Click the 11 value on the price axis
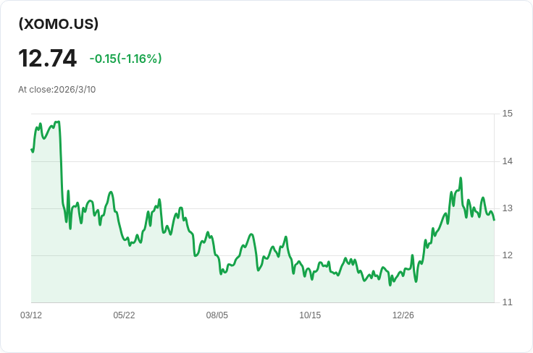The height and width of the screenshot is (353, 533). pos(508,302)
